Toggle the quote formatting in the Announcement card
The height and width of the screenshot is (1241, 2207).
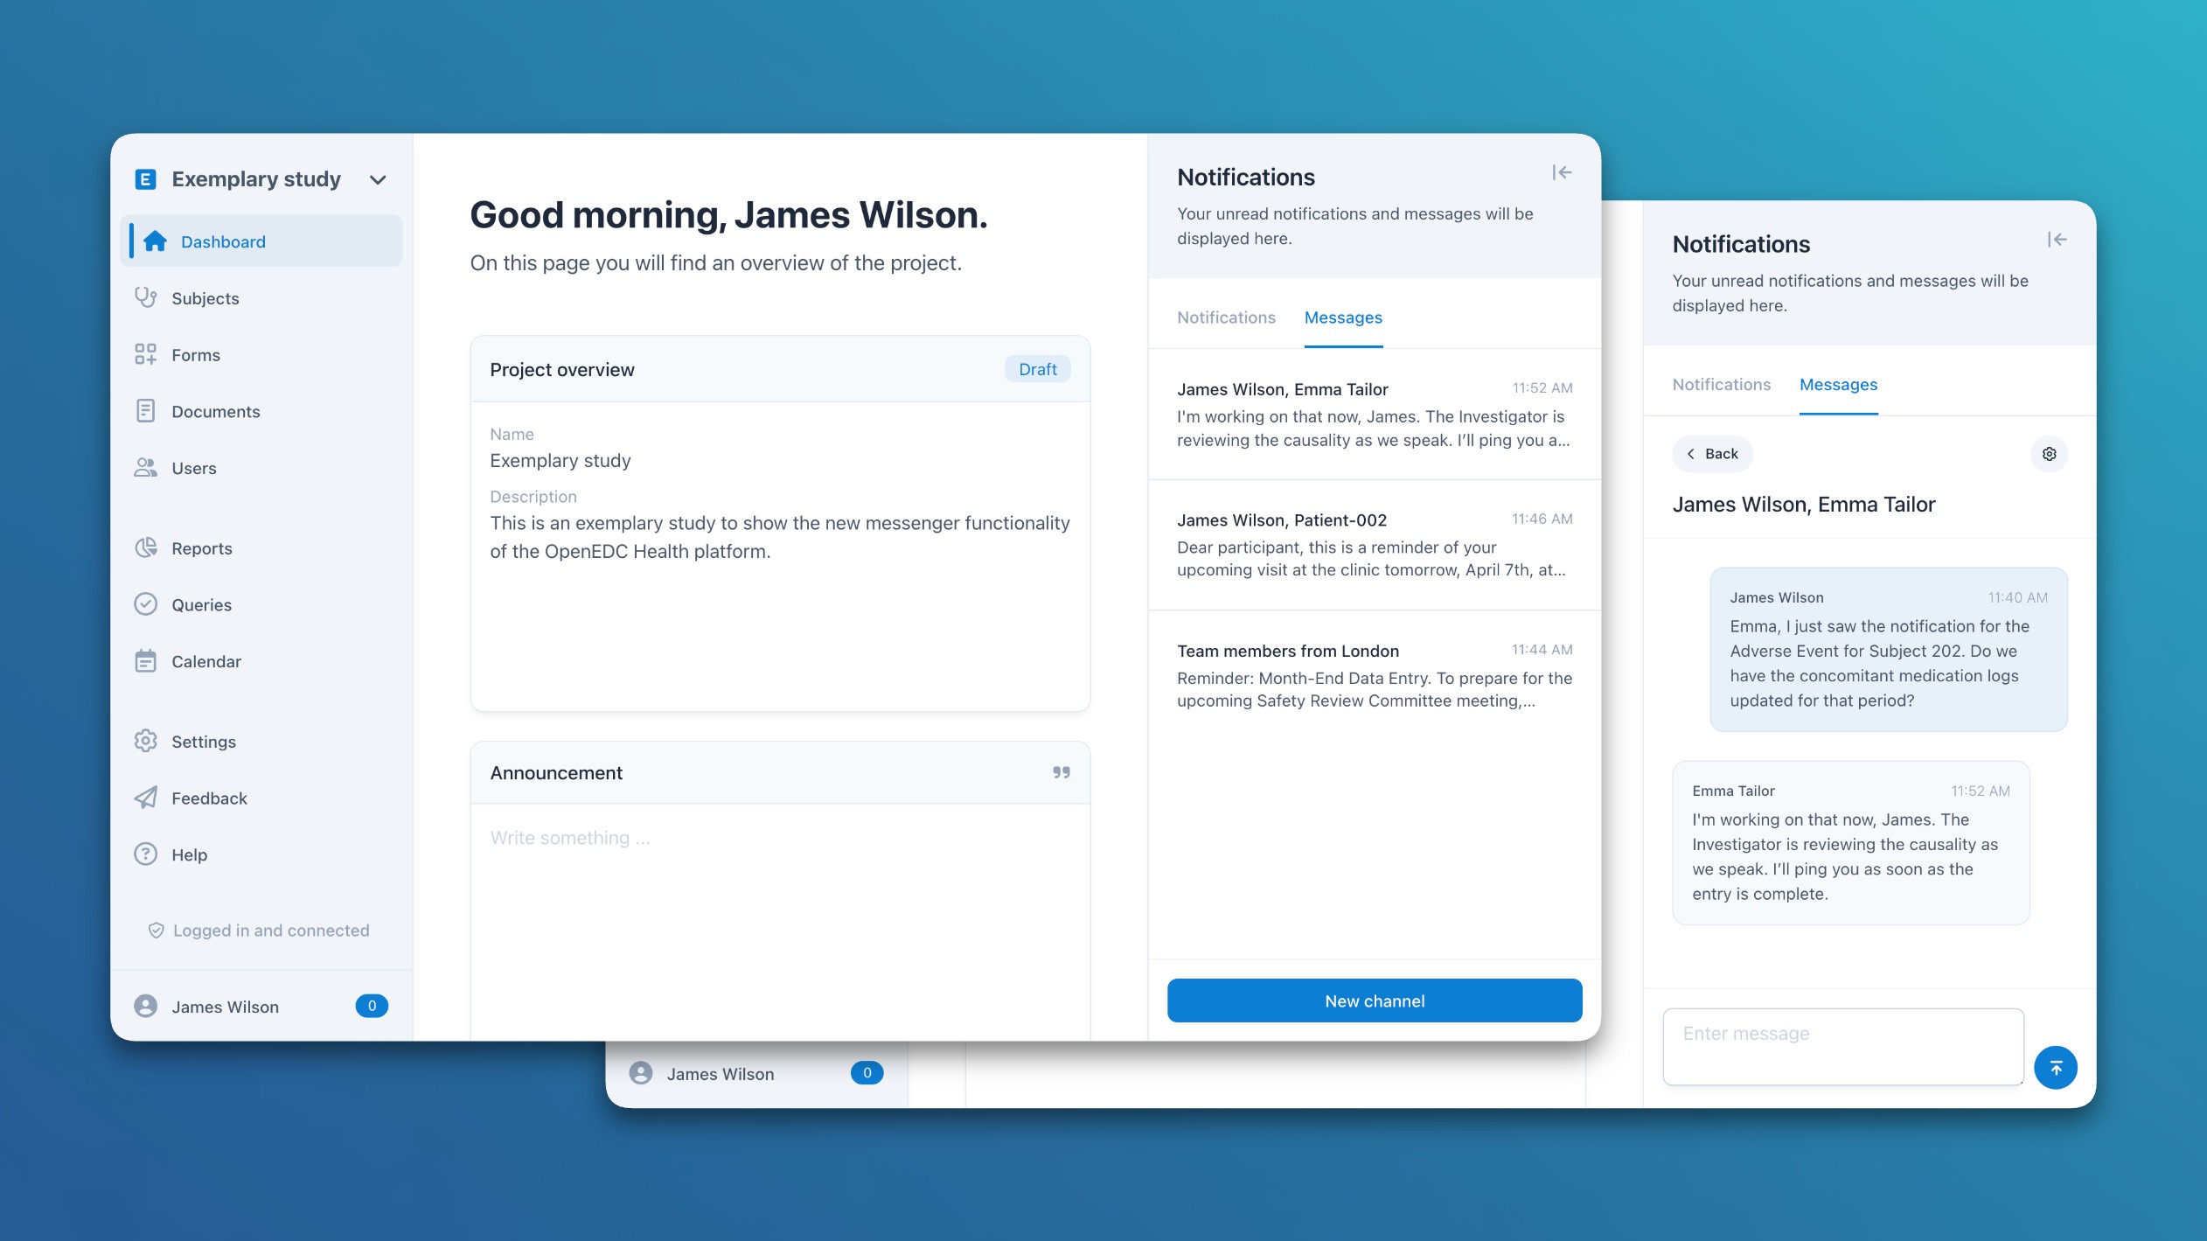1062,772
